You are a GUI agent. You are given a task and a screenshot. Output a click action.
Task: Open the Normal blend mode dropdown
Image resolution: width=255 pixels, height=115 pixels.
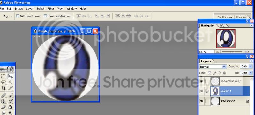[213, 67]
